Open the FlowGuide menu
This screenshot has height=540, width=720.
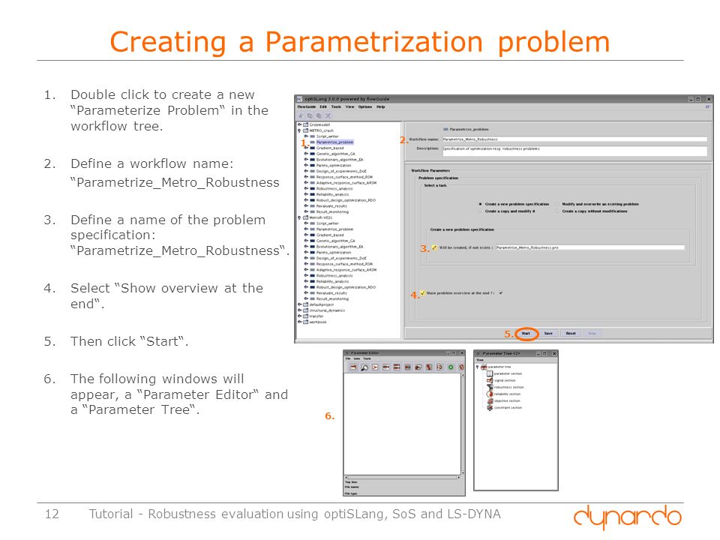[306, 107]
